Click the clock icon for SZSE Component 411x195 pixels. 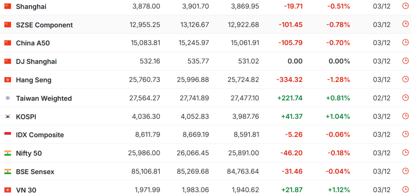[405, 24]
